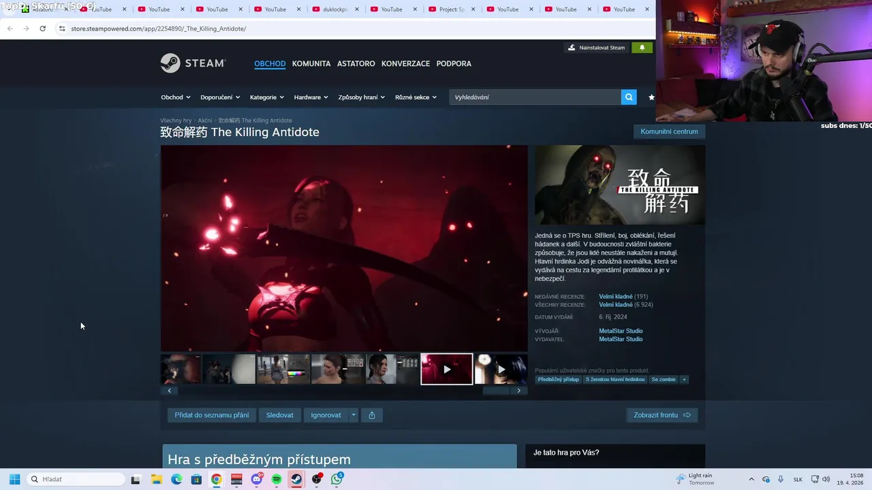This screenshot has height=490, width=872.
Task: Click the microphone icon in system tray
Action: point(781,479)
